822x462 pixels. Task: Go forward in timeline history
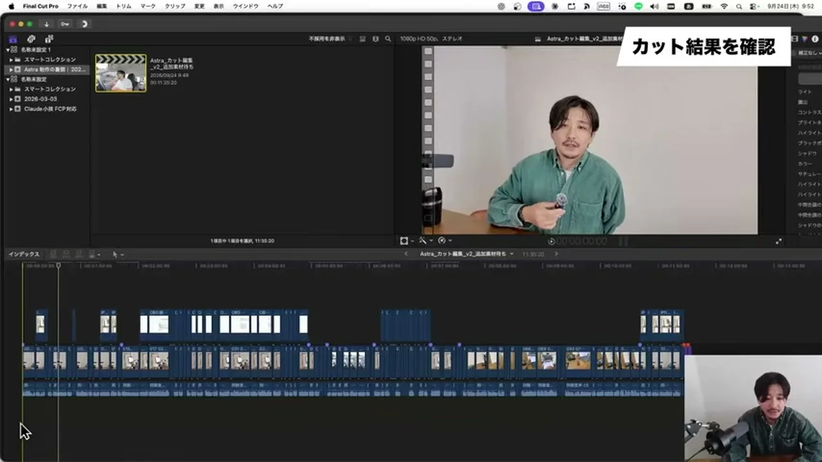pos(556,254)
